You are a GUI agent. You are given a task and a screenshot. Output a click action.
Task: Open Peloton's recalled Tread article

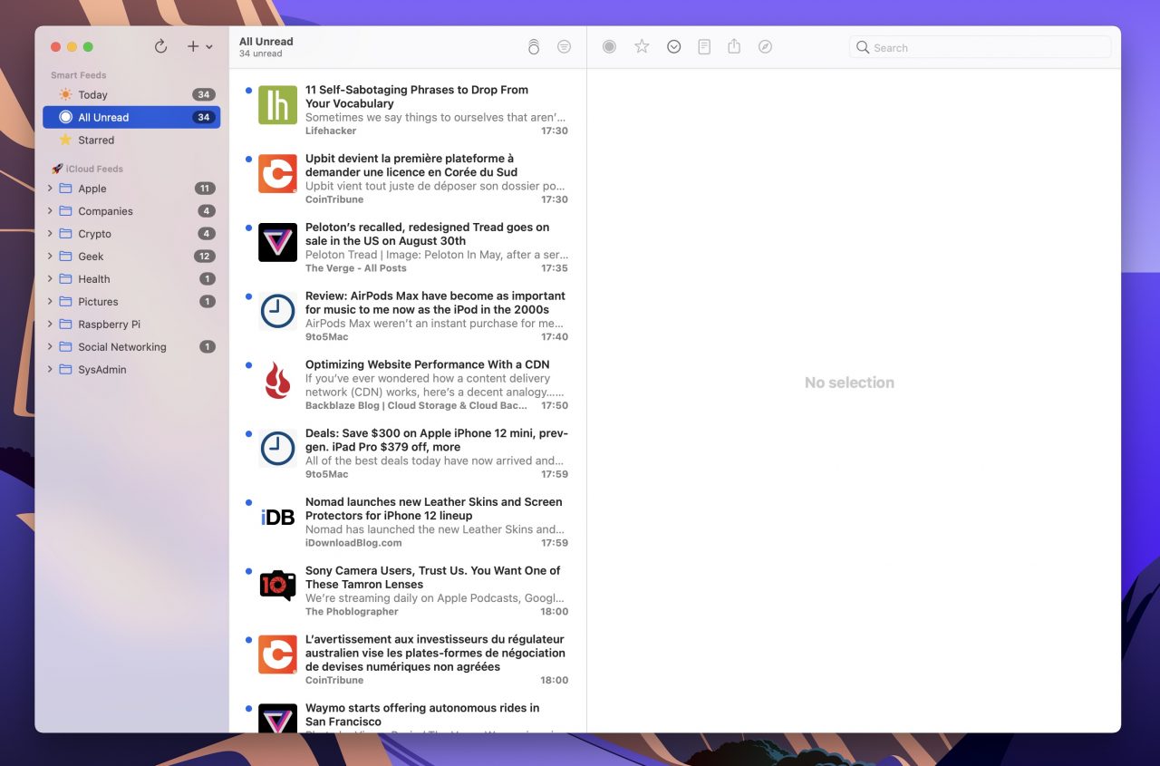408,247
